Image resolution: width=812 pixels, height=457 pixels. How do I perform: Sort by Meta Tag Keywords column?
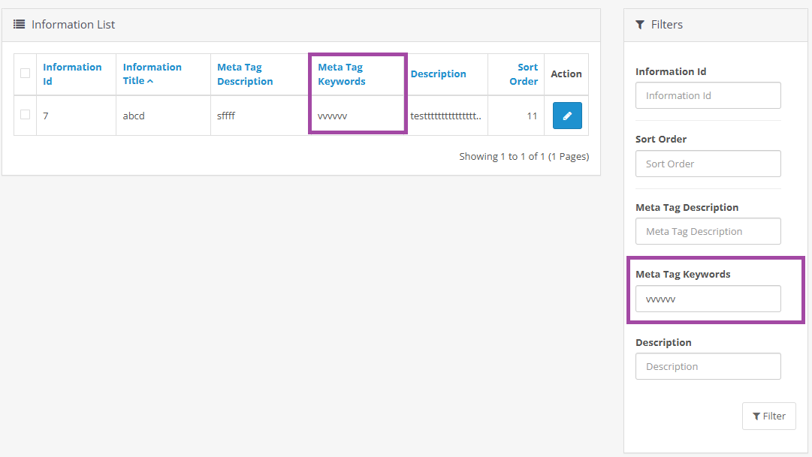342,74
